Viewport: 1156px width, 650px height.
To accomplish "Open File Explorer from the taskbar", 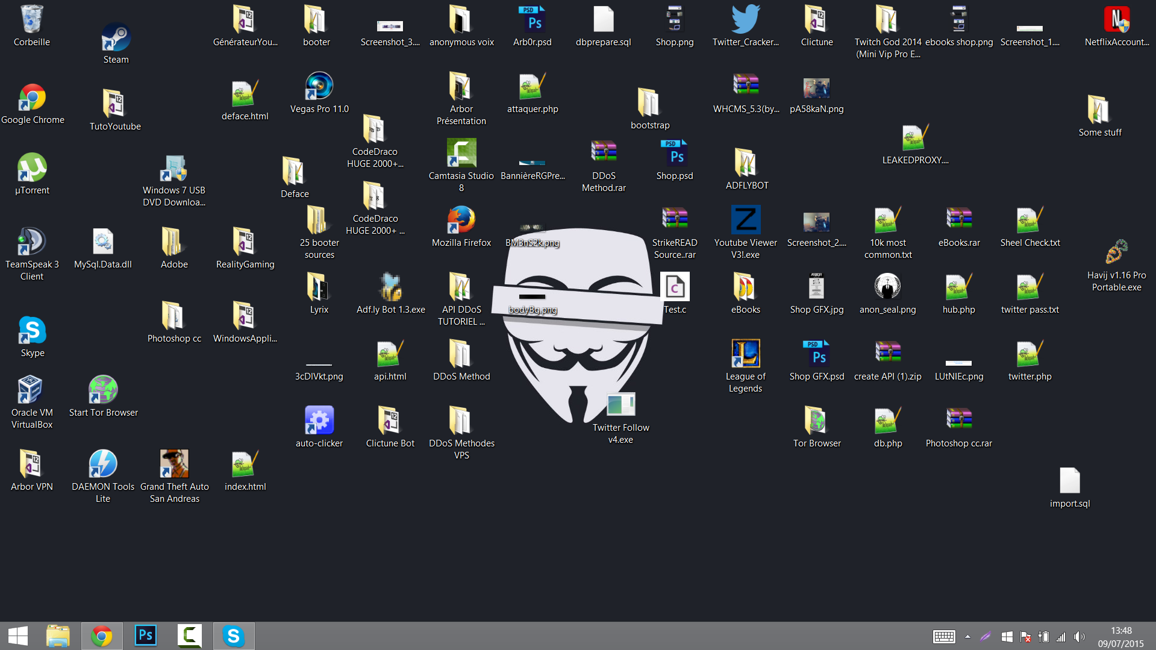I will pos(58,636).
